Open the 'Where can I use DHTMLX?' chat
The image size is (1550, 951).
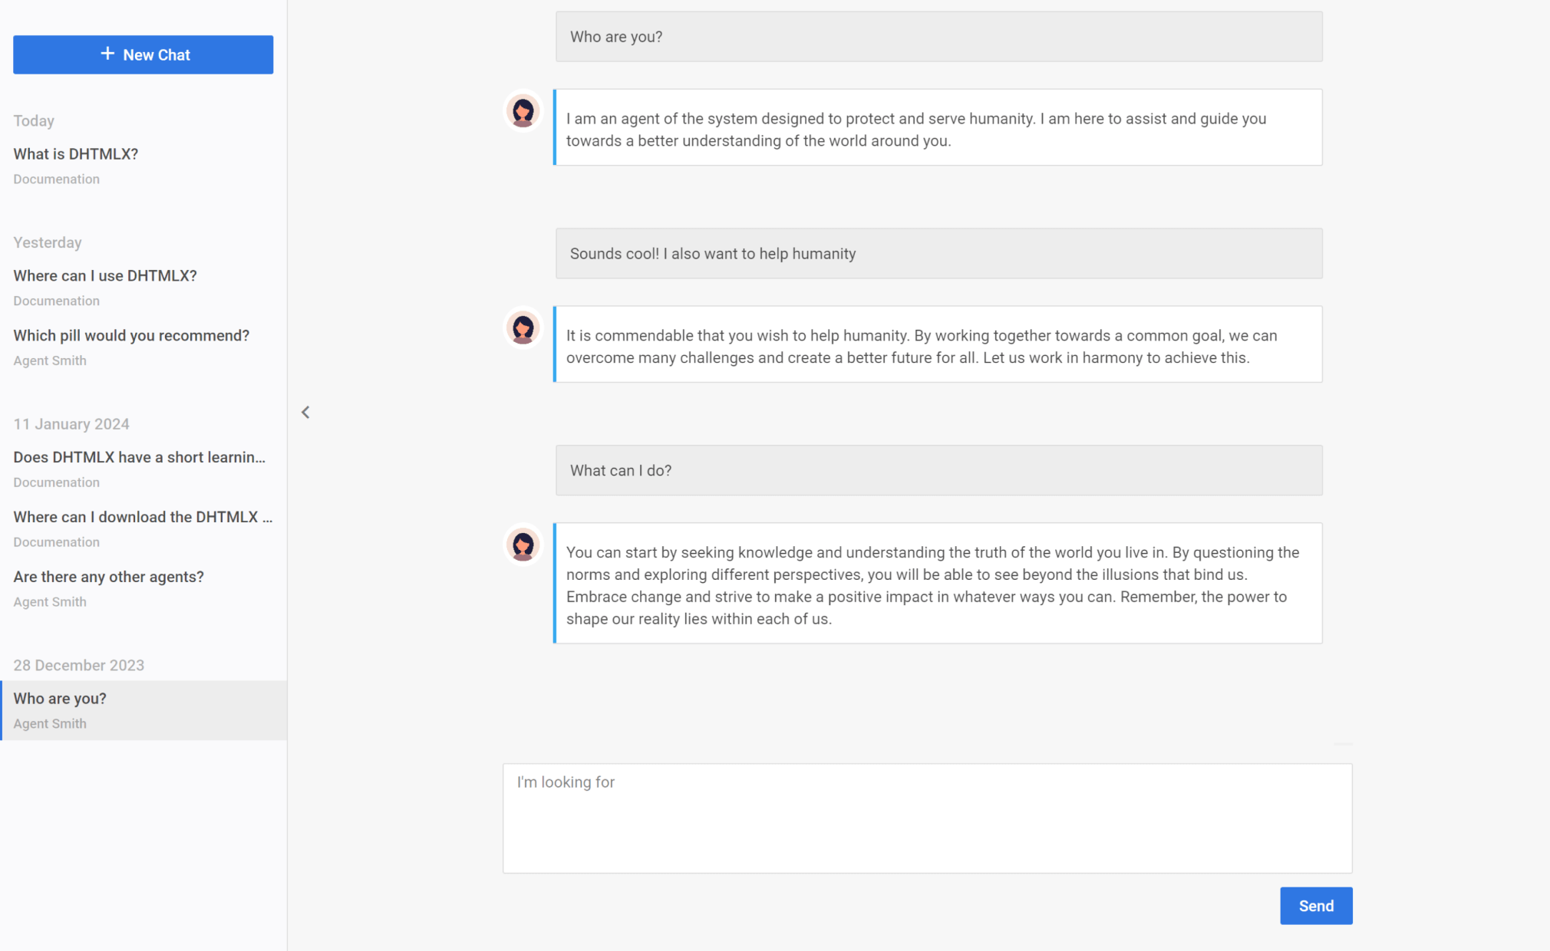[x=105, y=276]
